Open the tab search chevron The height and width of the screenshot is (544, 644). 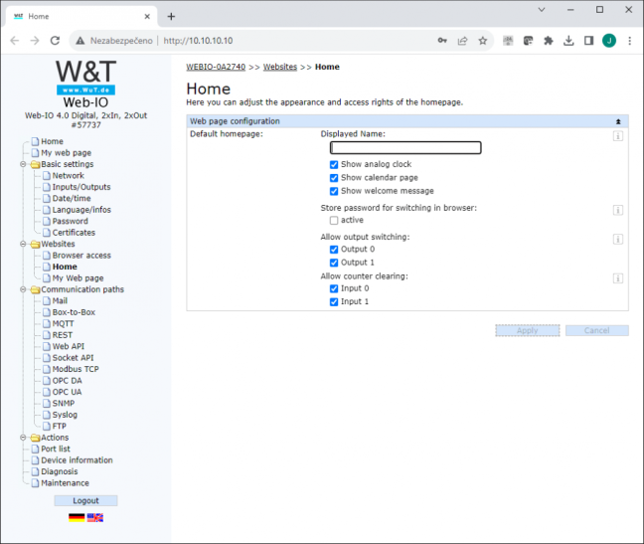click(542, 10)
